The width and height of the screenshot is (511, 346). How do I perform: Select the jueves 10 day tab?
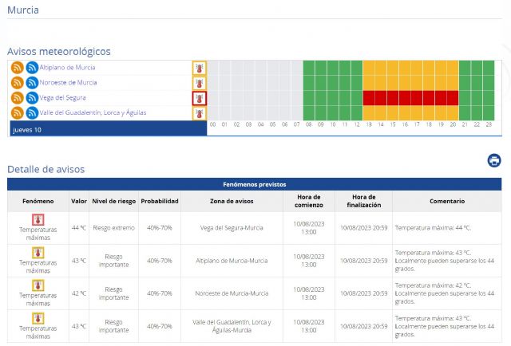pyautogui.click(x=27, y=129)
